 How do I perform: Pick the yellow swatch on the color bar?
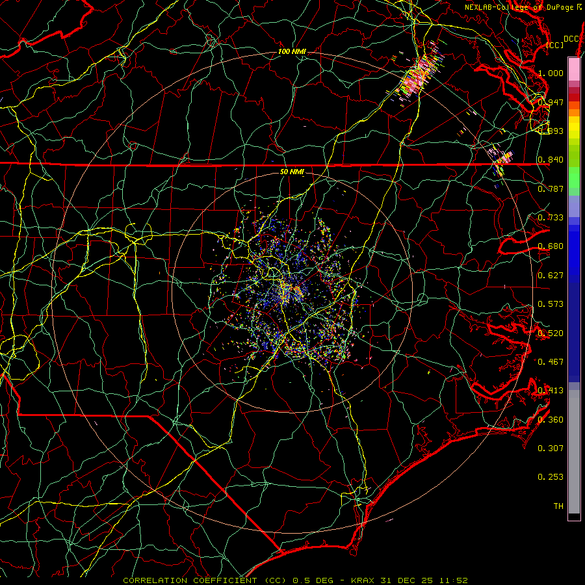coord(574,127)
